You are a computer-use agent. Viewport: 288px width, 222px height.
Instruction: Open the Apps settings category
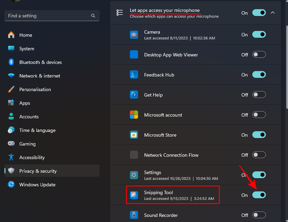[x=52, y=103]
